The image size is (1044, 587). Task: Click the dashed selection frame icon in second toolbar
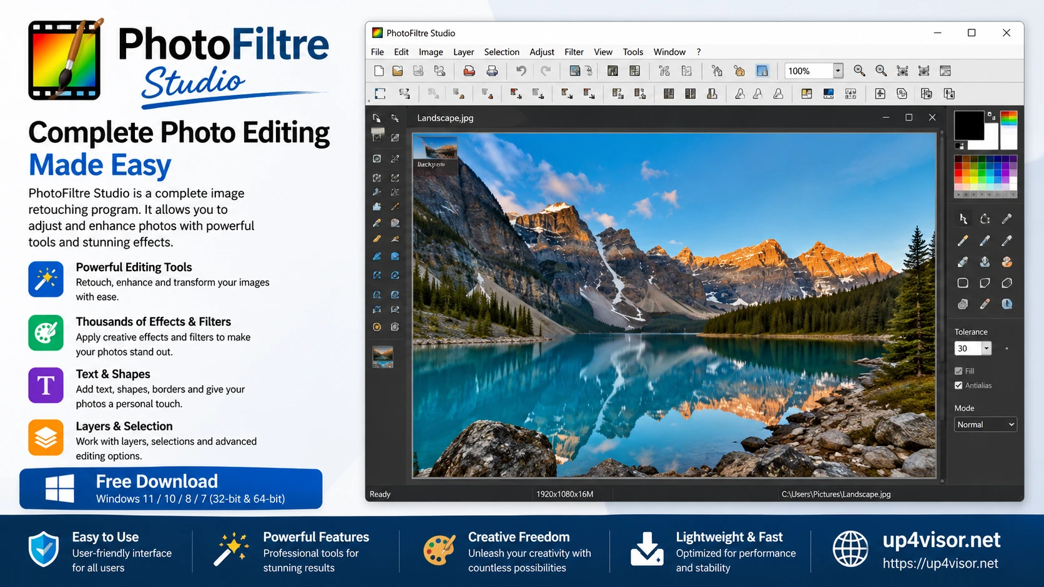coord(380,94)
